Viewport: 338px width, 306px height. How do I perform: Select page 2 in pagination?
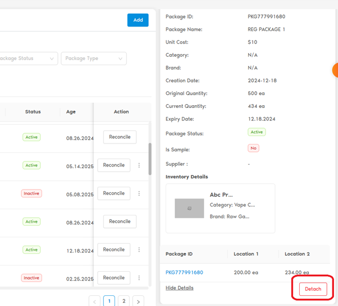pos(124,301)
